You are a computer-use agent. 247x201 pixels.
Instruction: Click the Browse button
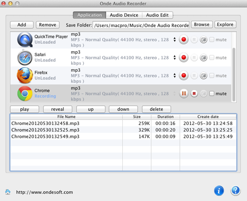(x=202, y=25)
